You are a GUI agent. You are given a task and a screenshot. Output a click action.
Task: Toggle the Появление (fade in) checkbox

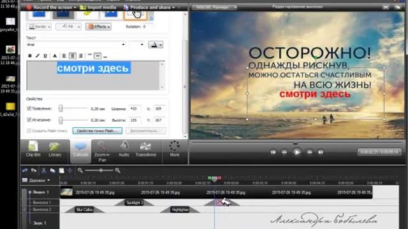(x=29, y=109)
